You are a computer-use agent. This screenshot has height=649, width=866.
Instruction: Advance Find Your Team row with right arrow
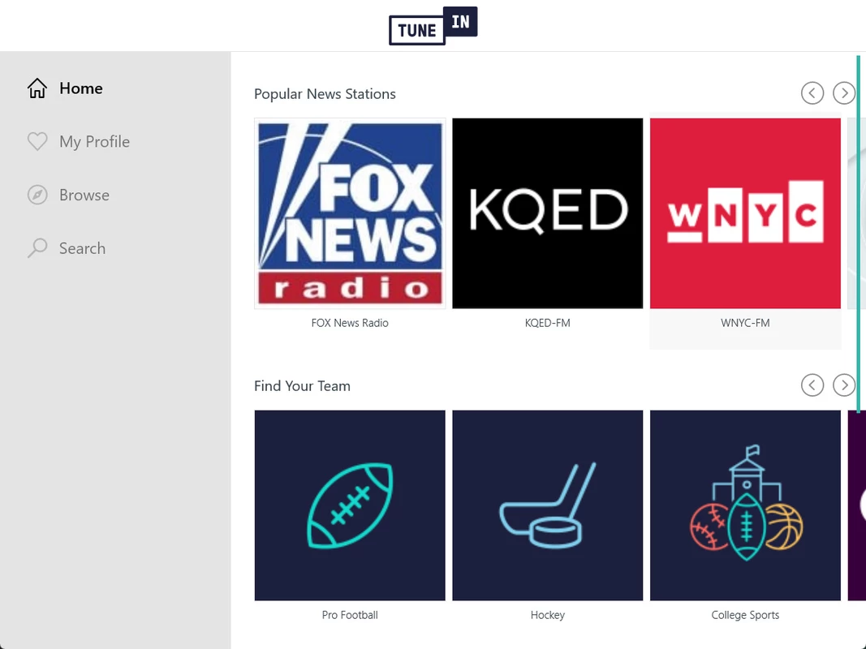click(844, 385)
